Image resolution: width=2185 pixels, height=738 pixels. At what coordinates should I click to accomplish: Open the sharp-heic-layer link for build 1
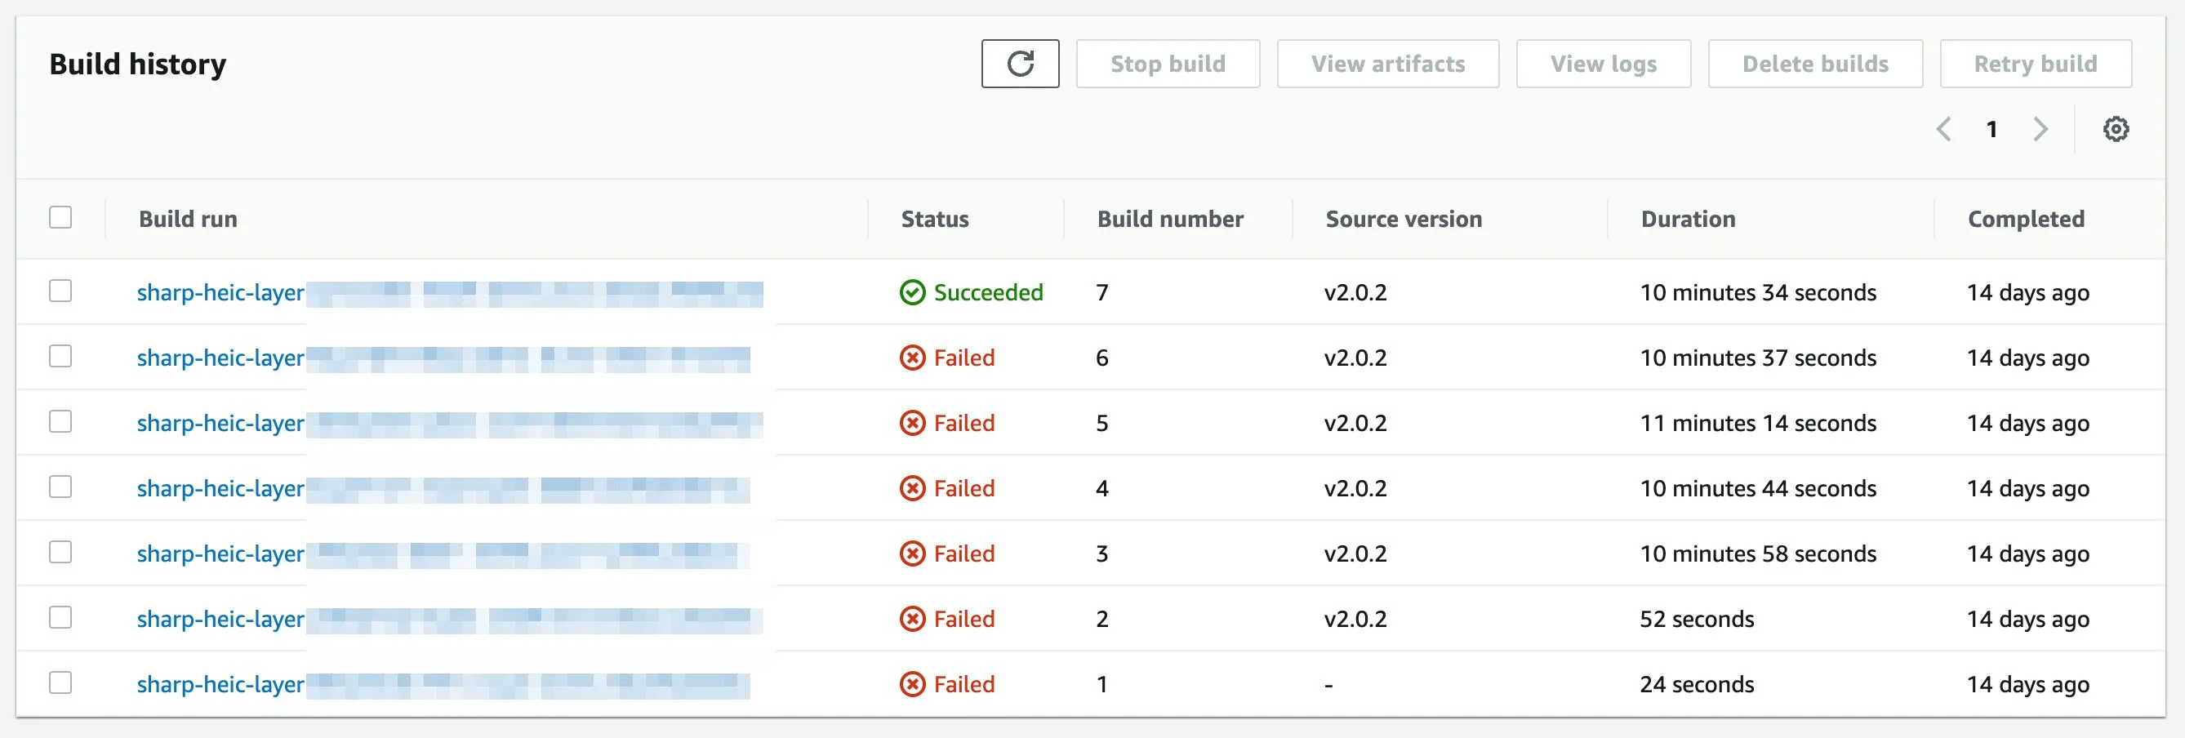coord(220,685)
